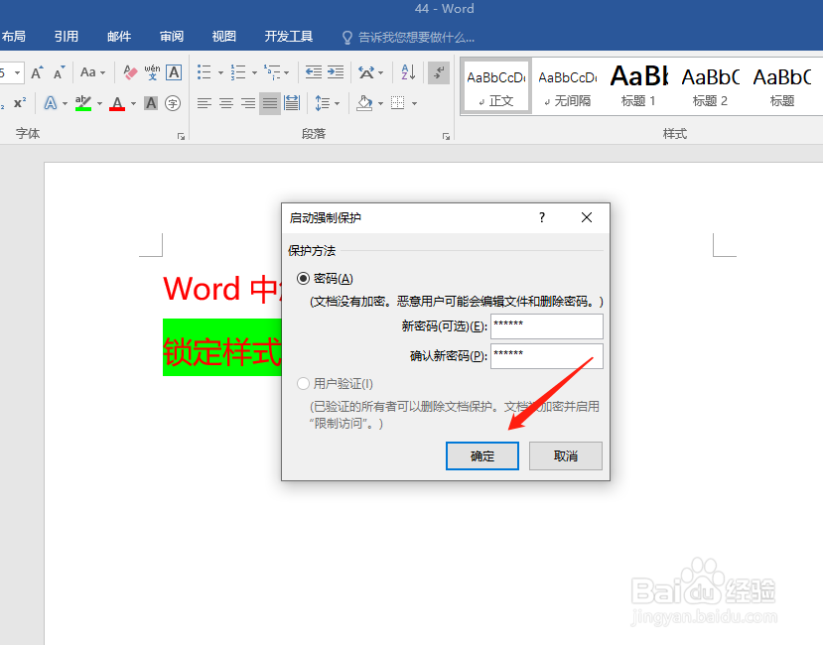This screenshot has width=823, height=645.
Task: Click the 确认新密码 password input field
Action: click(546, 355)
